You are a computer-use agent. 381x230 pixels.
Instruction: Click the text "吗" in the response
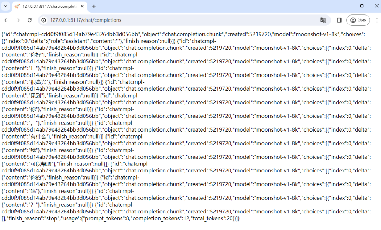pos(34,191)
